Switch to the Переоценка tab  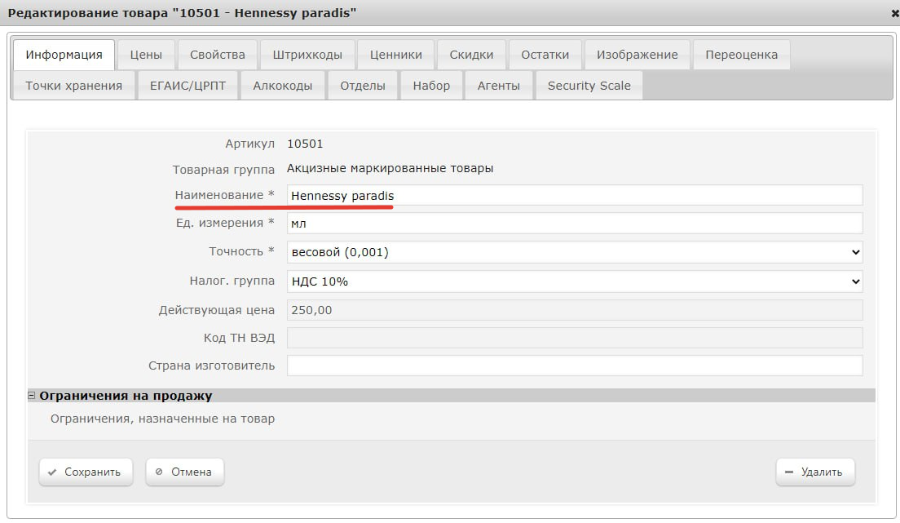(742, 55)
